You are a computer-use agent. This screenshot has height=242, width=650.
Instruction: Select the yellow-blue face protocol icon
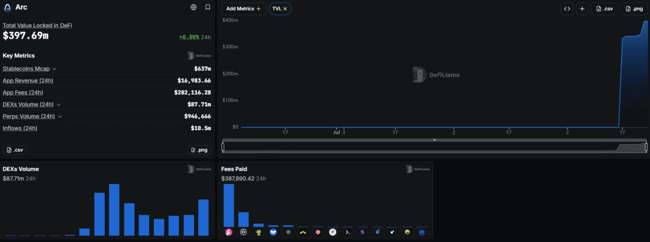pos(407,232)
